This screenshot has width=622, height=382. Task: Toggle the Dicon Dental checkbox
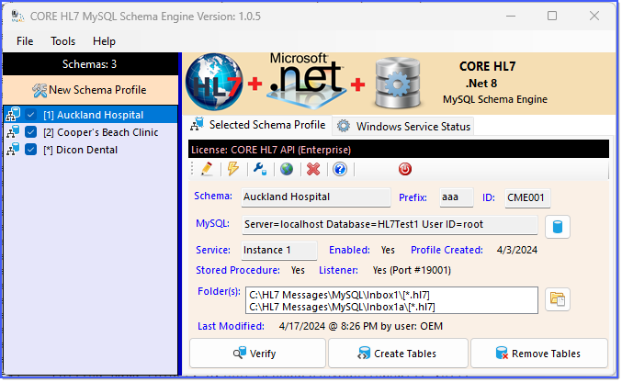30,150
